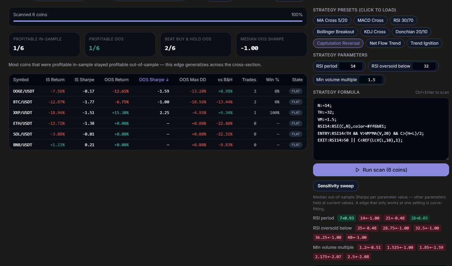
Task: Click volume sweep chip 2.175→-2.07
Action: [328, 257]
